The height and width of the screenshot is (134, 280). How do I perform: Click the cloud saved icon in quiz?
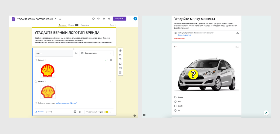point(238,33)
